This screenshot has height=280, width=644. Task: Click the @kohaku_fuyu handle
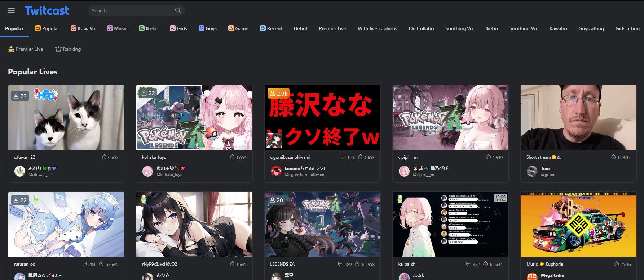[169, 175]
